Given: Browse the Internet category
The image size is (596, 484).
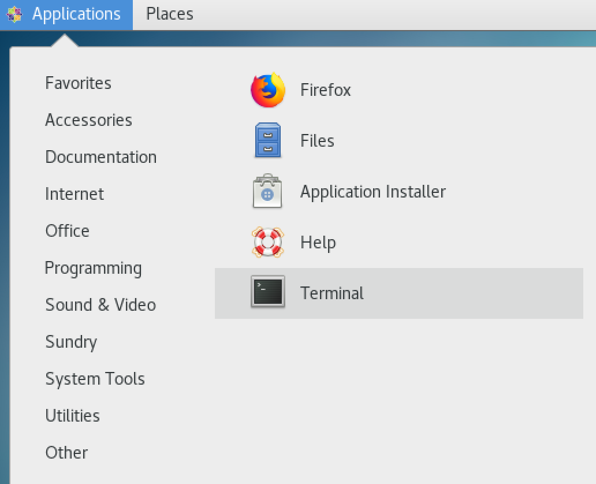Looking at the screenshot, I should point(74,194).
